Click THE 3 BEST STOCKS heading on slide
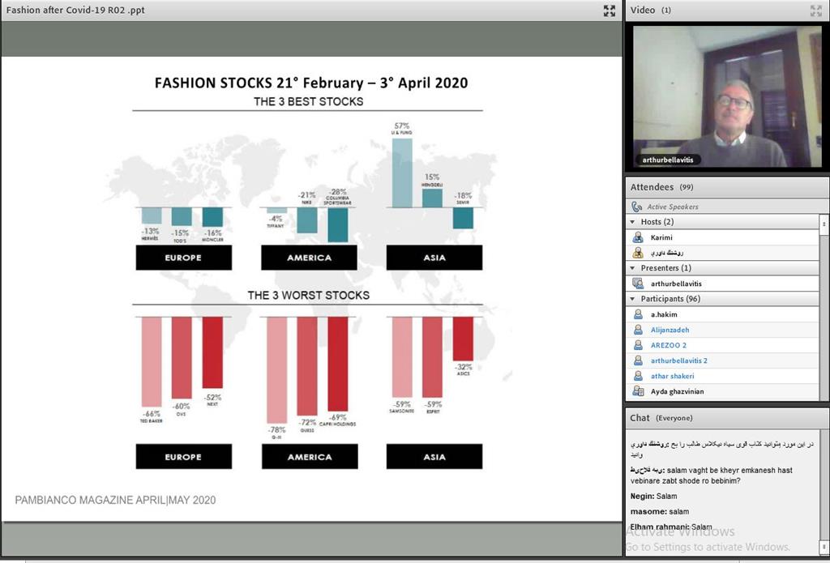Viewport: 830px width, 563px height. coord(309,101)
